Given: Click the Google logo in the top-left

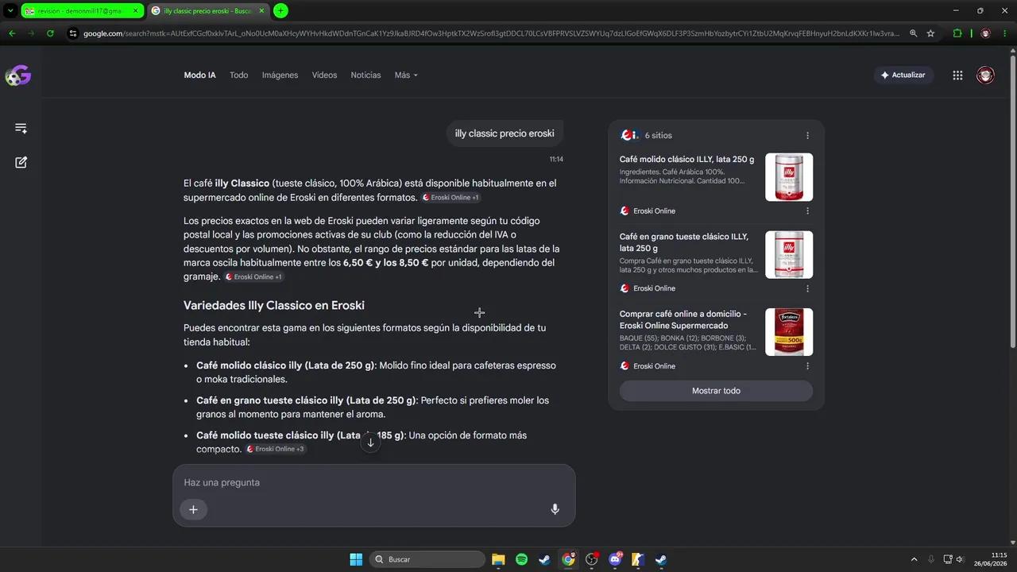Looking at the screenshot, I should (x=17, y=75).
